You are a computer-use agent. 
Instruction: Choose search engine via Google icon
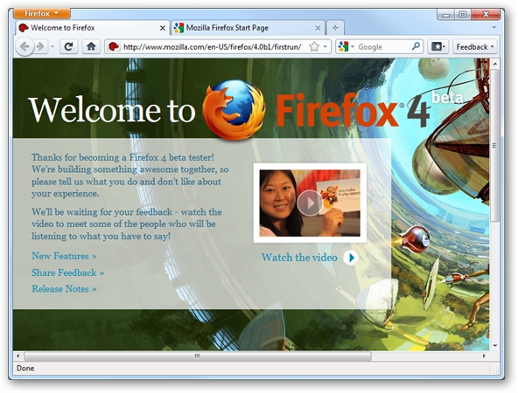346,47
